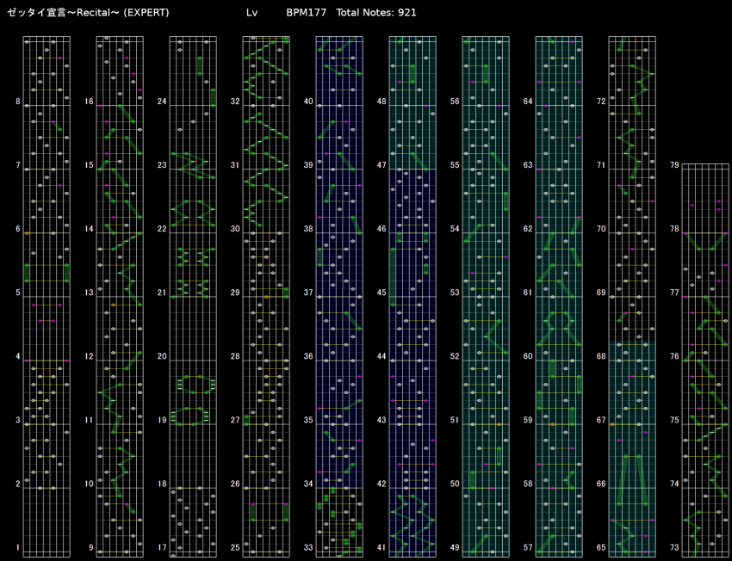Click the song title ゼッタイ宣言〜Recital〜 (EXPERT)
Viewport: 732px width, 561px height.
click(x=88, y=13)
